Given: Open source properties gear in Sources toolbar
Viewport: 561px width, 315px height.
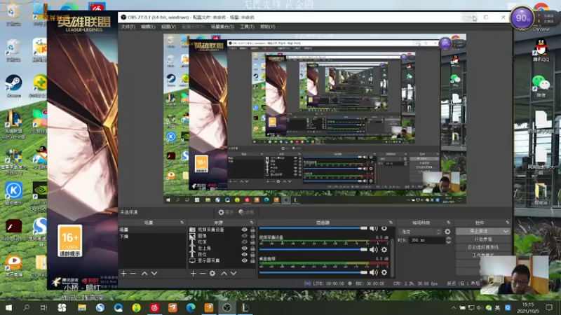Looking at the screenshot, I should (x=212, y=273).
